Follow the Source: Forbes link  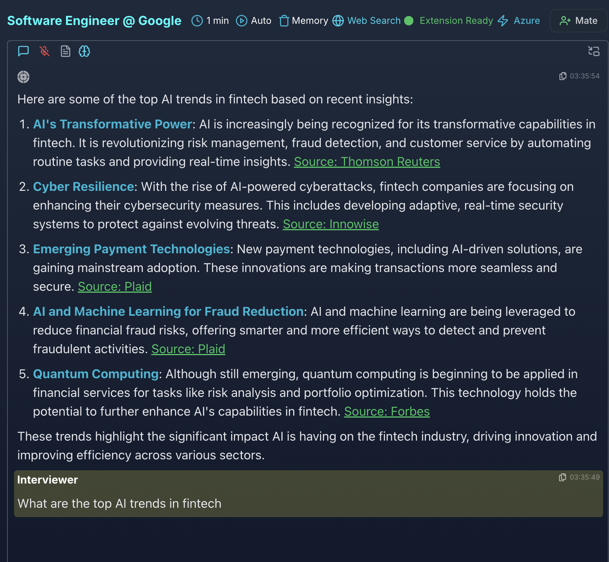(x=386, y=411)
